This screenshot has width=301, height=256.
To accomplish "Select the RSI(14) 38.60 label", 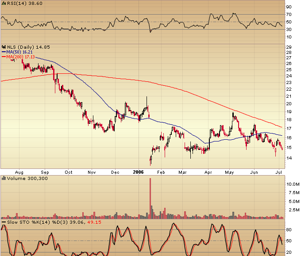I will point(25,3).
